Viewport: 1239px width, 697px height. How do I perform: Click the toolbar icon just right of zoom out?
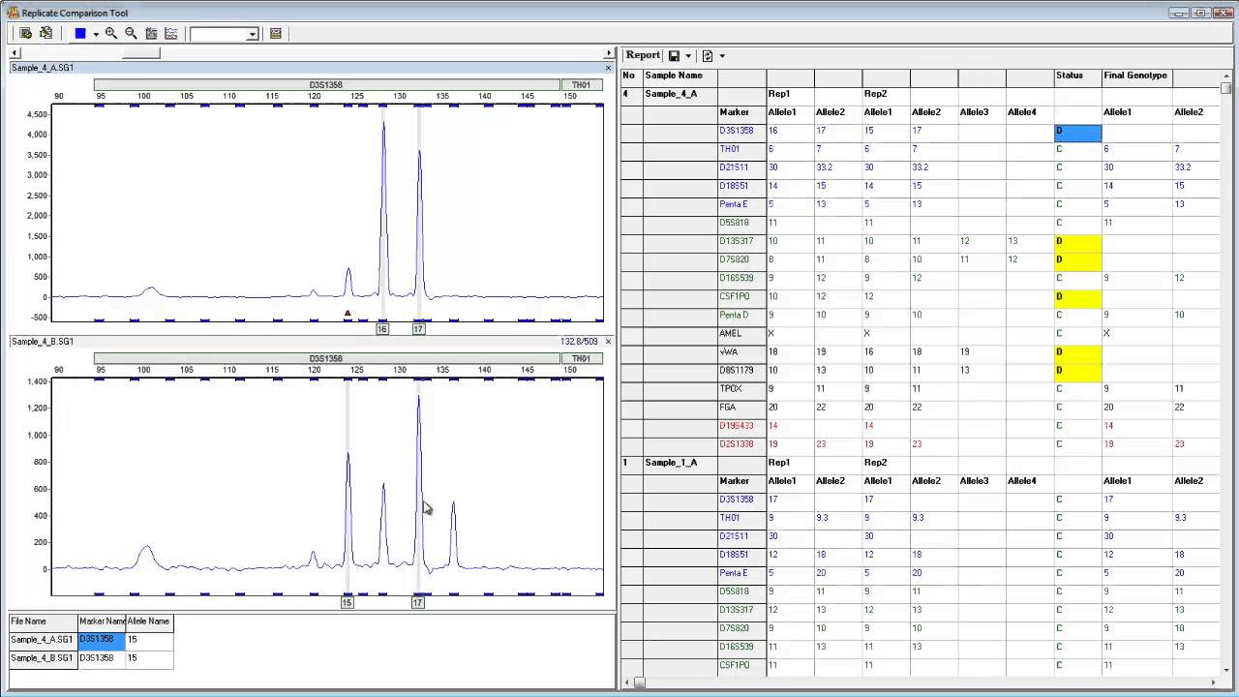[151, 33]
